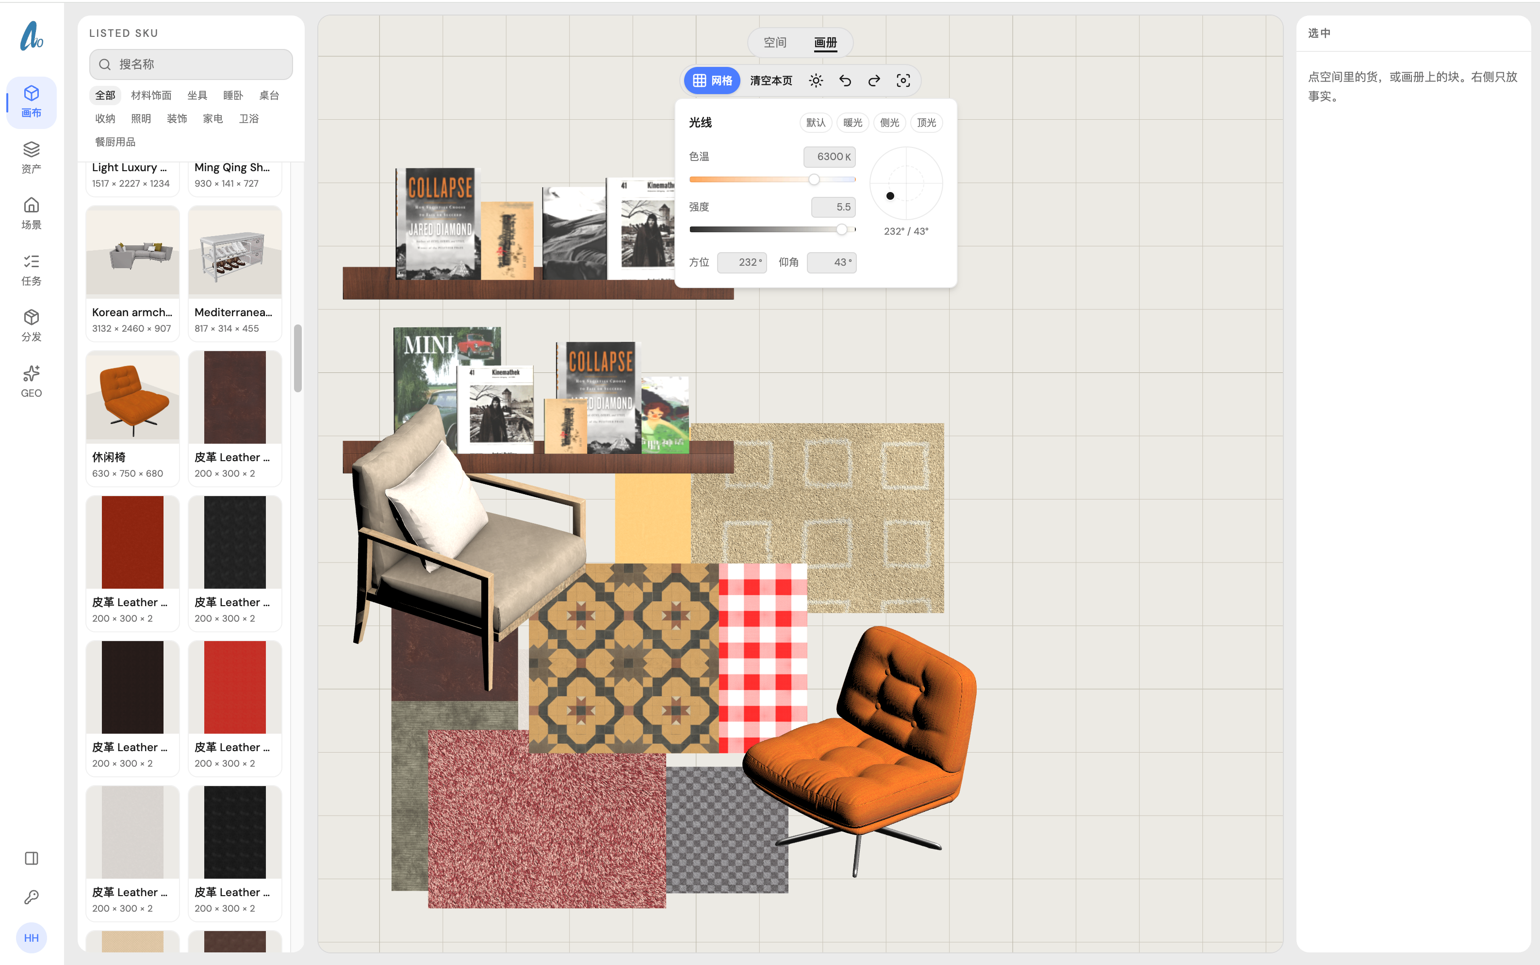The height and width of the screenshot is (965, 1540).
Task: Click the SKU list scrollbar
Action: pos(297,358)
